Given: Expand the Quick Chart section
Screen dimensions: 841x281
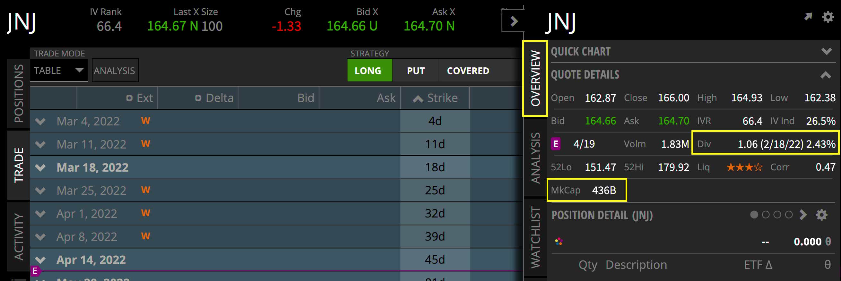Looking at the screenshot, I should 826,51.
